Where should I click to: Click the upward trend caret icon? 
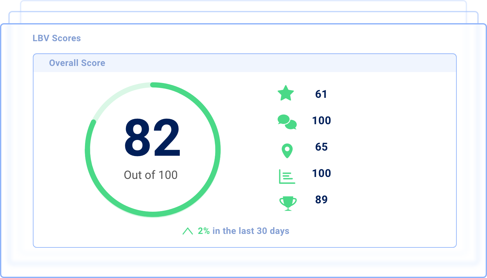187,231
